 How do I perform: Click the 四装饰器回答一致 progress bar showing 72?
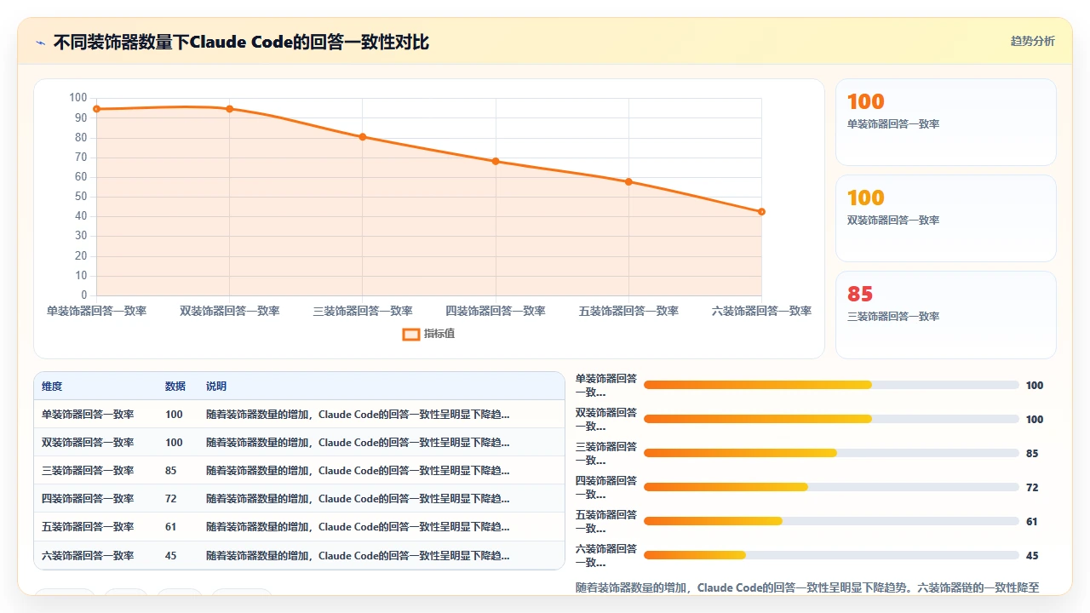point(831,487)
